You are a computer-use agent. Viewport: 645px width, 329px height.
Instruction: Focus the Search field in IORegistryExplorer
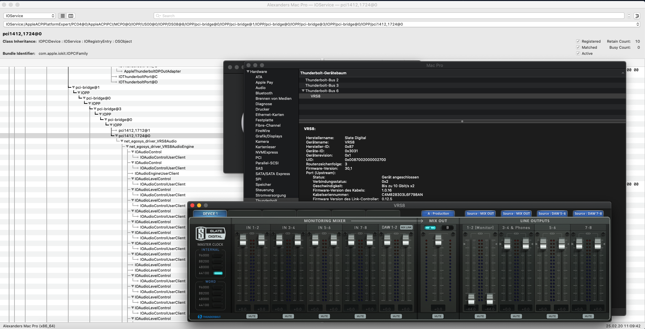coord(389,16)
